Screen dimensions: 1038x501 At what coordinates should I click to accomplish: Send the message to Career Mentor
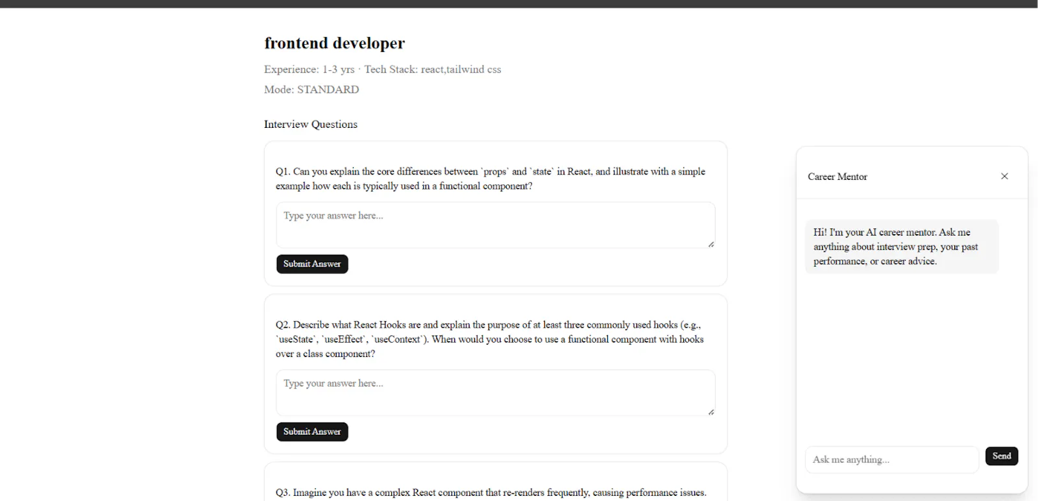(1002, 456)
